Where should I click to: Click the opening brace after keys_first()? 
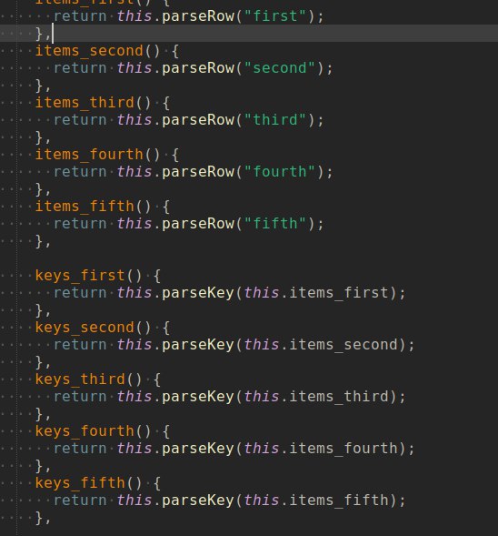tap(156, 277)
